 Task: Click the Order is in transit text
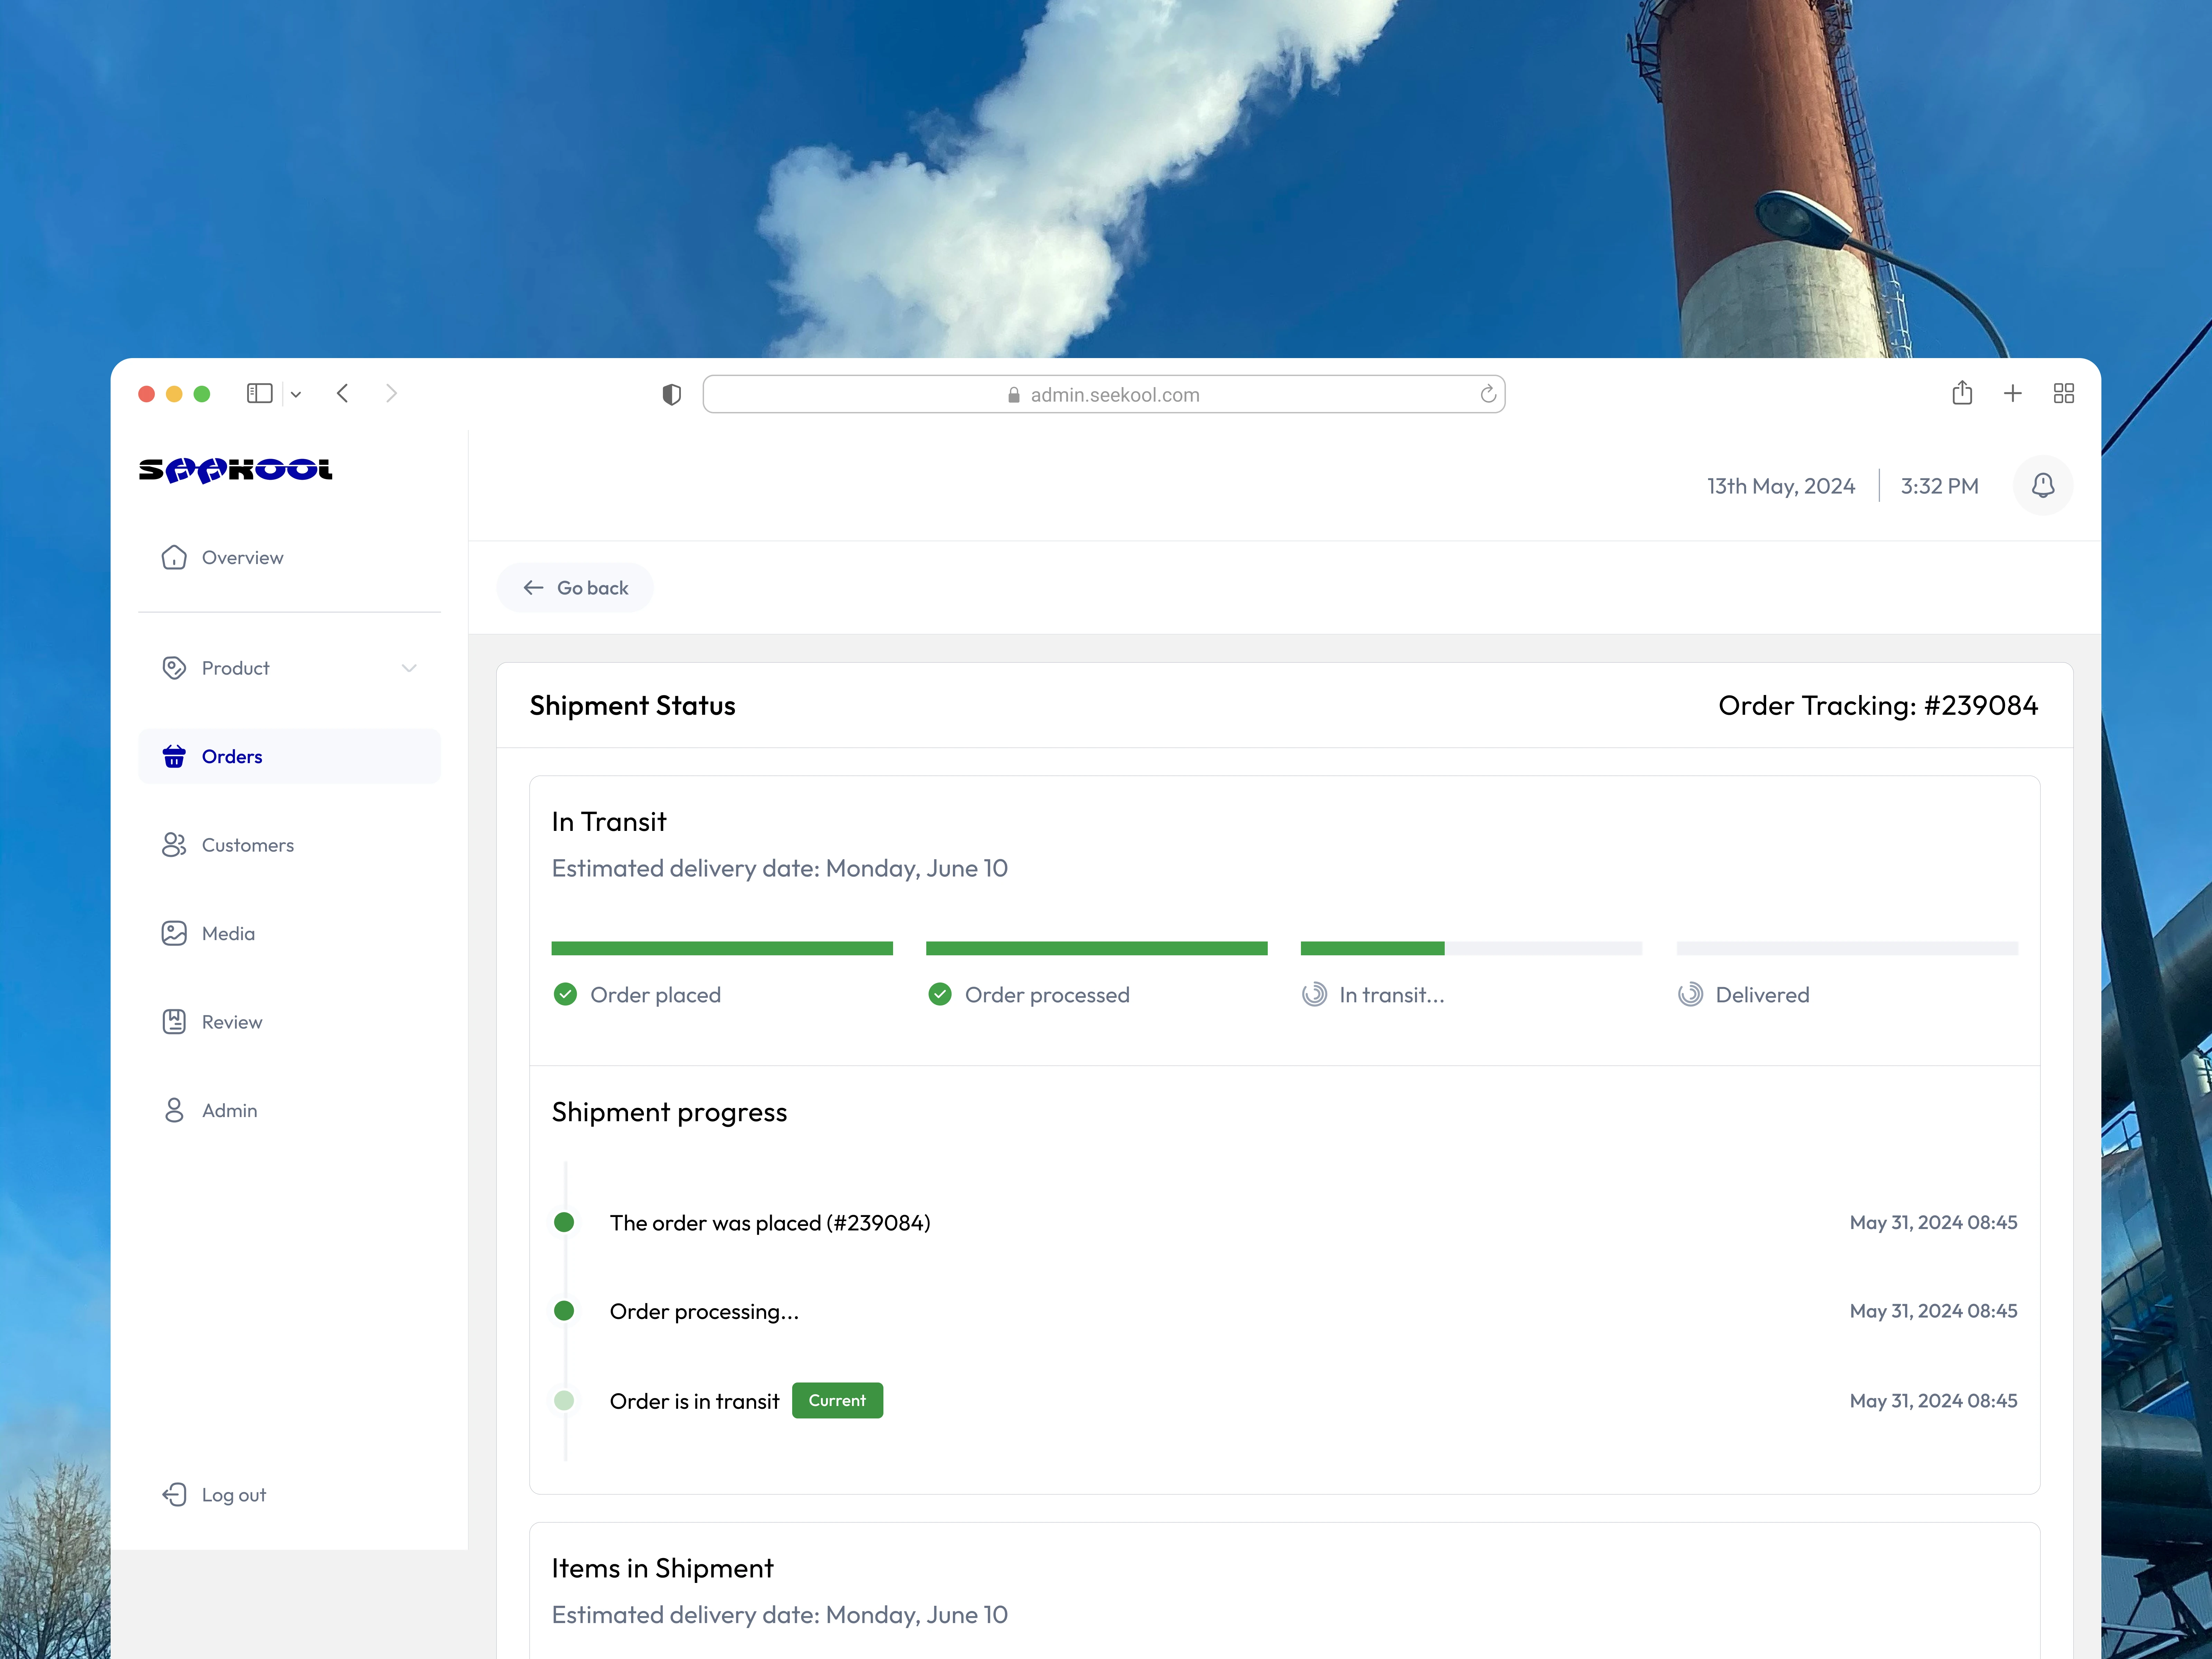[x=695, y=1401]
